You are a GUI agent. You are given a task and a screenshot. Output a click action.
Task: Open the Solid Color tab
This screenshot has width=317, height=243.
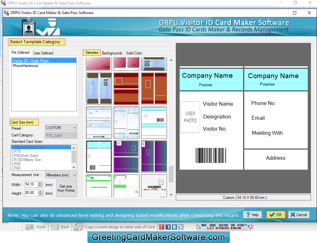(134, 53)
